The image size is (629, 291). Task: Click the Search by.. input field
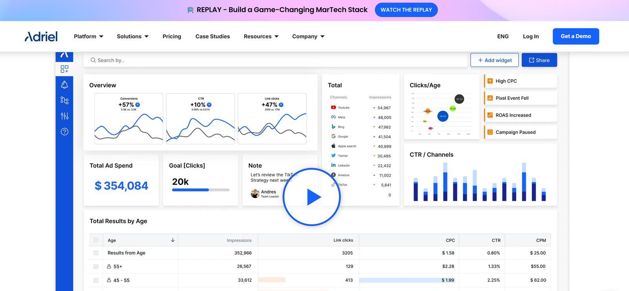click(x=275, y=60)
